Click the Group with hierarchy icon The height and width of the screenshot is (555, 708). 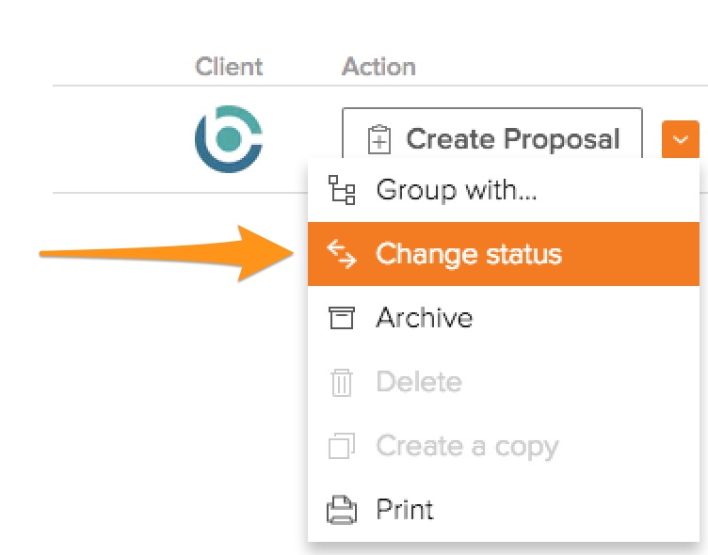(x=341, y=190)
